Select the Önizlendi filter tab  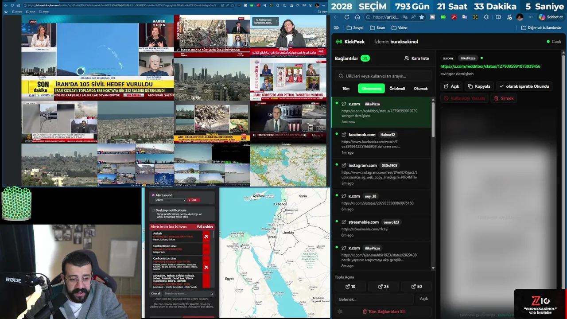click(397, 89)
